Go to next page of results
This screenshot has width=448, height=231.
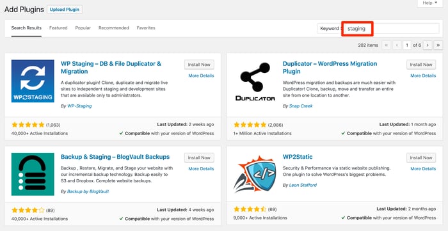click(x=428, y=45)
